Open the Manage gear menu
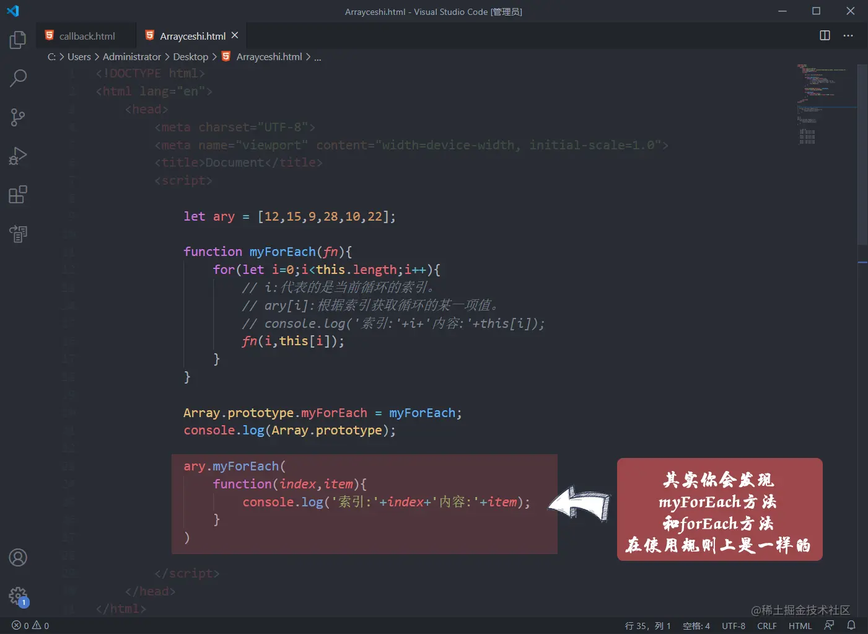This screenshot has height=634, width=868. 18,596
